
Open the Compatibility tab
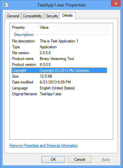pos(33,16)
